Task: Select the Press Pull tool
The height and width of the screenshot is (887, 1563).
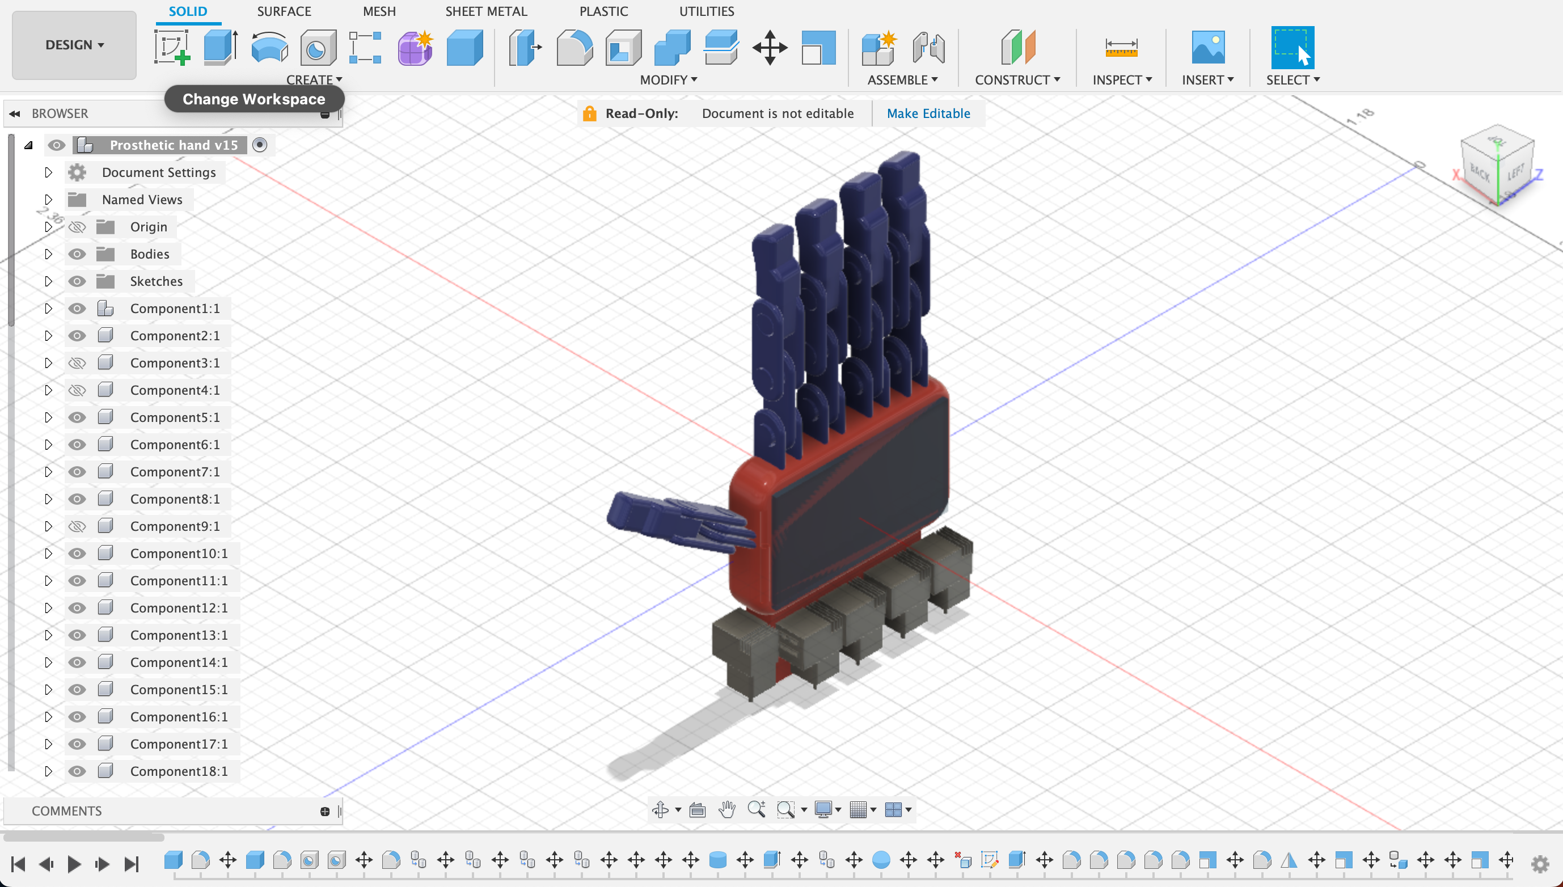Action: coord(525,48)
